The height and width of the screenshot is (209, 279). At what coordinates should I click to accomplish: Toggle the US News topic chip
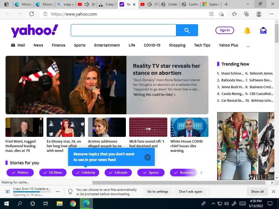(x=53, y=172)
